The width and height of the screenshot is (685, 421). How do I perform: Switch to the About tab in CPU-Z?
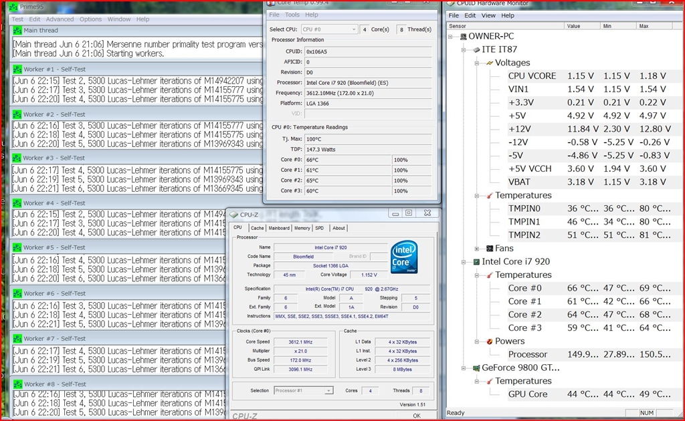click(338, 228)
